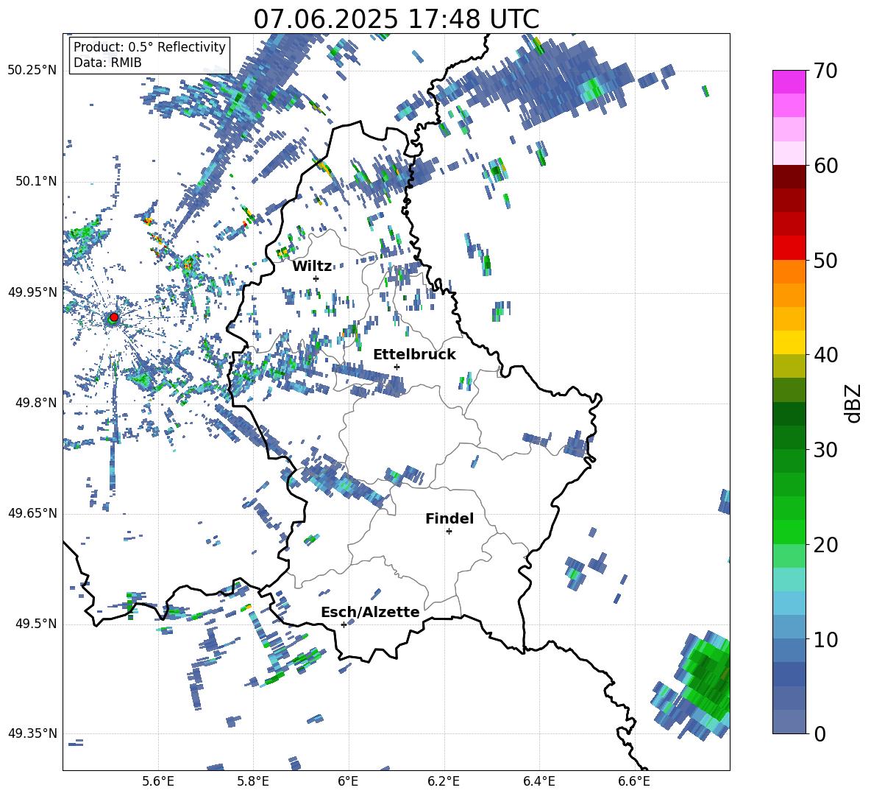Select the Wiltz city label
The image size is (871, 796).
(x=312, y=267)
